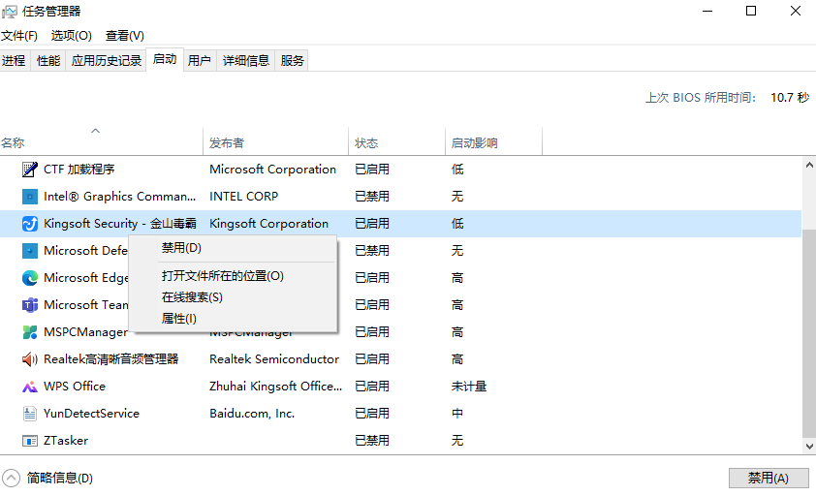Switch to the 性能 tab
The image size is (816, 496).
tap(48, 60)
